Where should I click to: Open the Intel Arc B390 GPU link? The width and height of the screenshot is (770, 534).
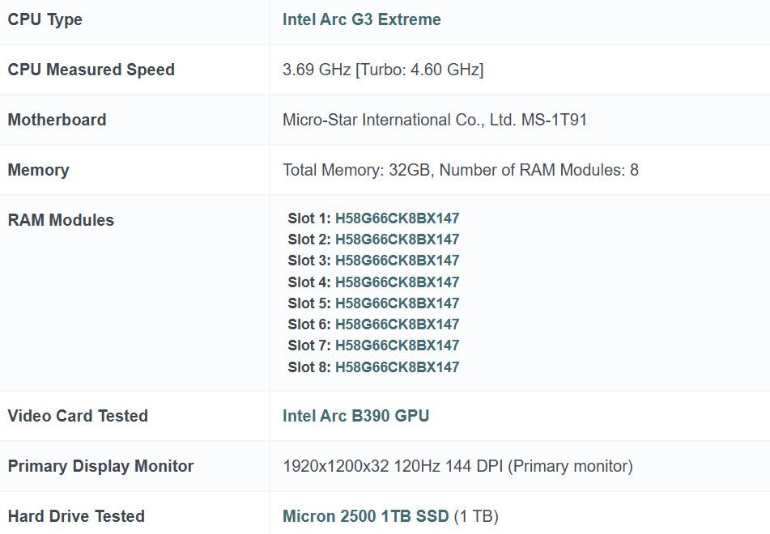click(355, 416)
